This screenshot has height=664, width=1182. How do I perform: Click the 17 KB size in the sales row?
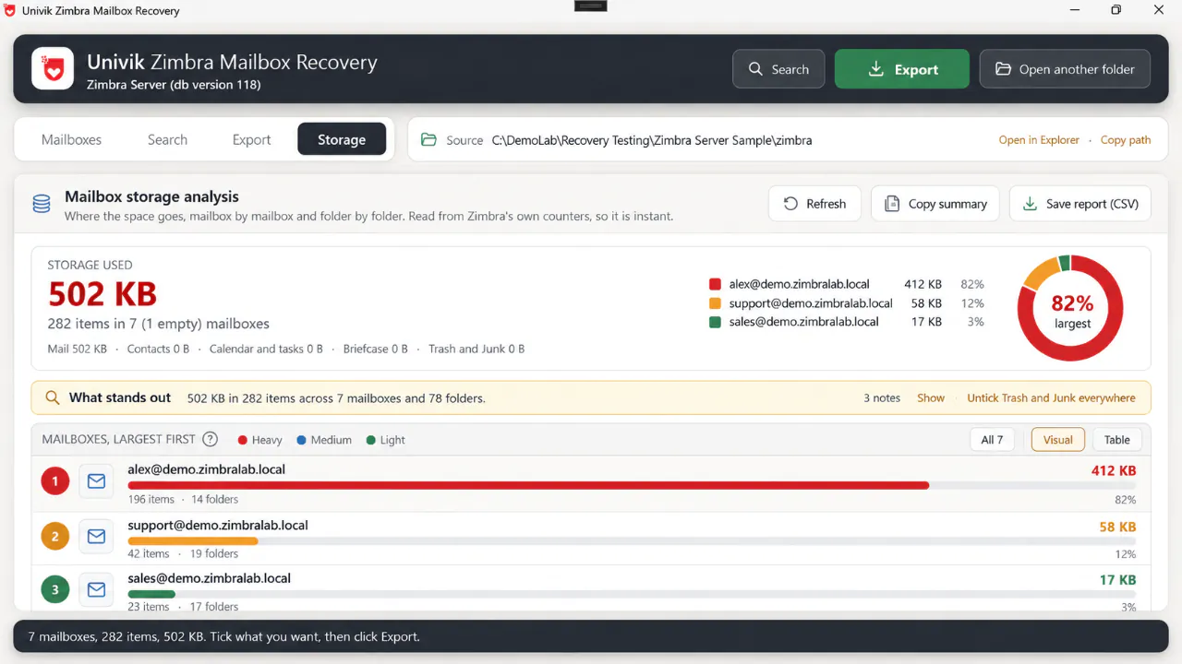click(1117, 580)
